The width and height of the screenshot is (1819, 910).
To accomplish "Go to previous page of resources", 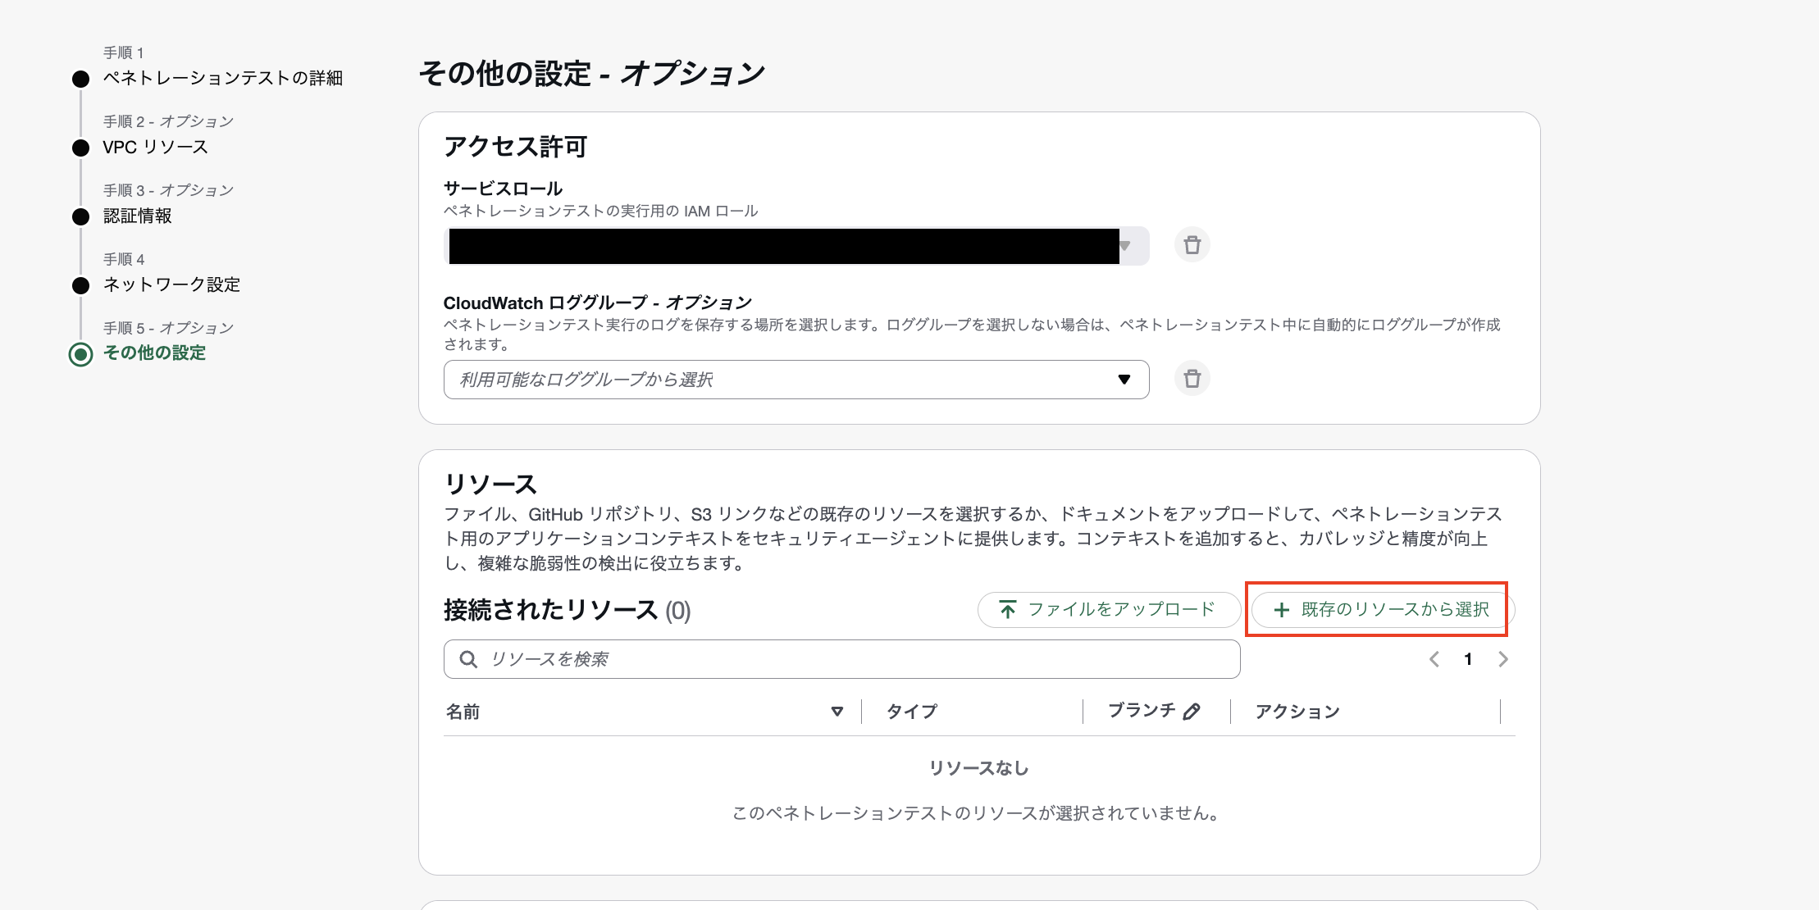I will (1434, 659).
